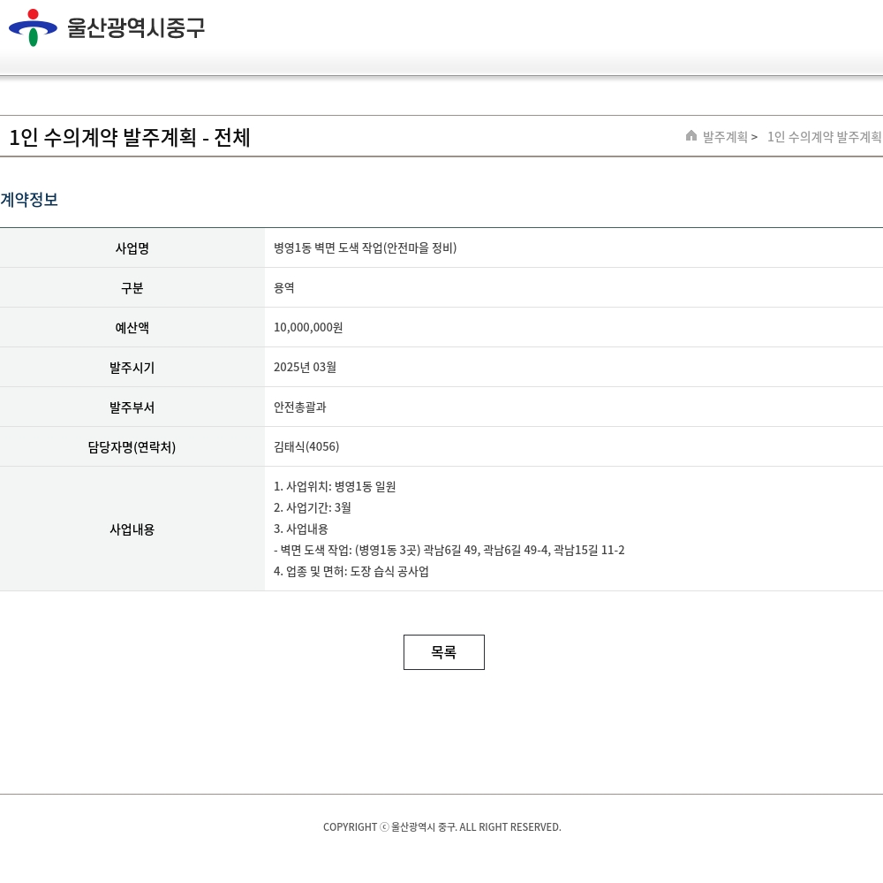This screenshot has width=883, height=883.
Task: Click the copyright text in the footer
Action: 441,827
